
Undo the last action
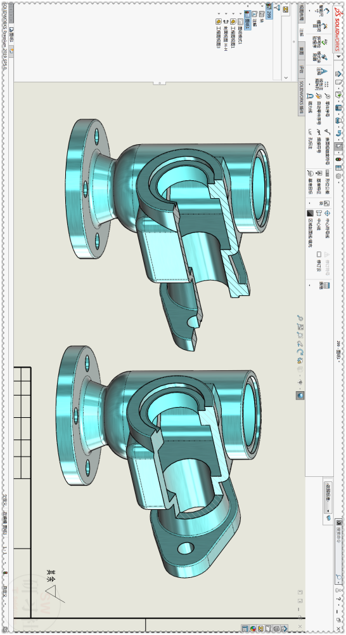[339, 133]
